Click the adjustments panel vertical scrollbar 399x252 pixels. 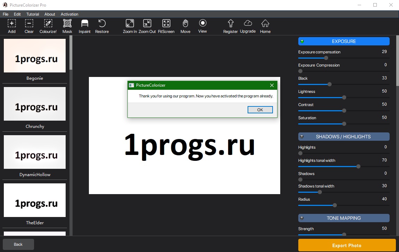click(398, 61)
